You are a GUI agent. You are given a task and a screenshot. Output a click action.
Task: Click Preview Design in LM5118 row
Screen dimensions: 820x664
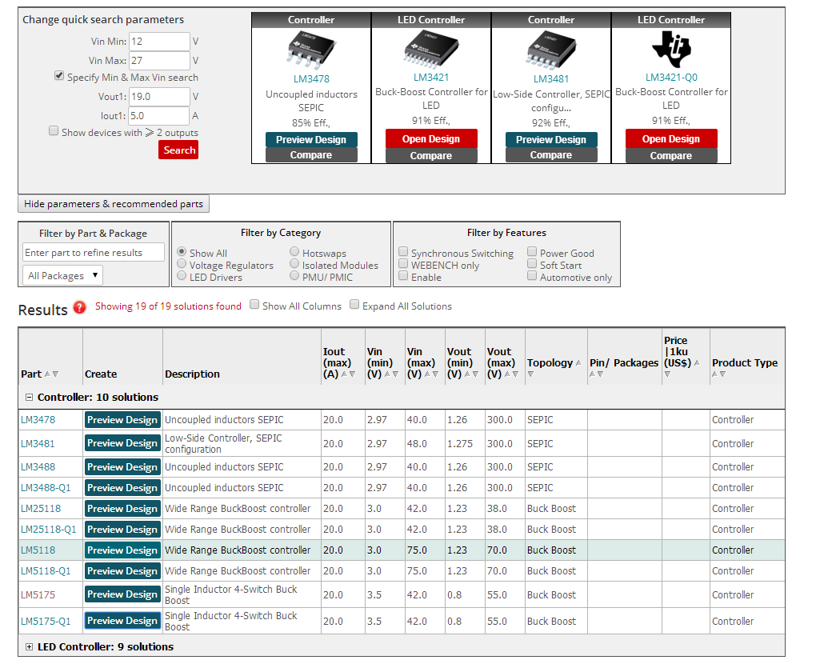(122, 550)
